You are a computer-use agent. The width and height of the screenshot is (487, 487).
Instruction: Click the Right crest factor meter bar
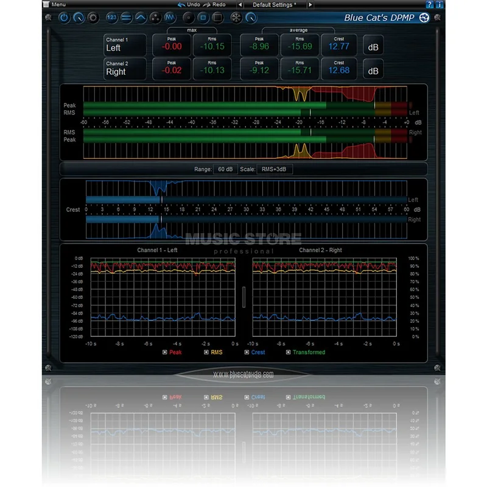[x=247, y=220]
